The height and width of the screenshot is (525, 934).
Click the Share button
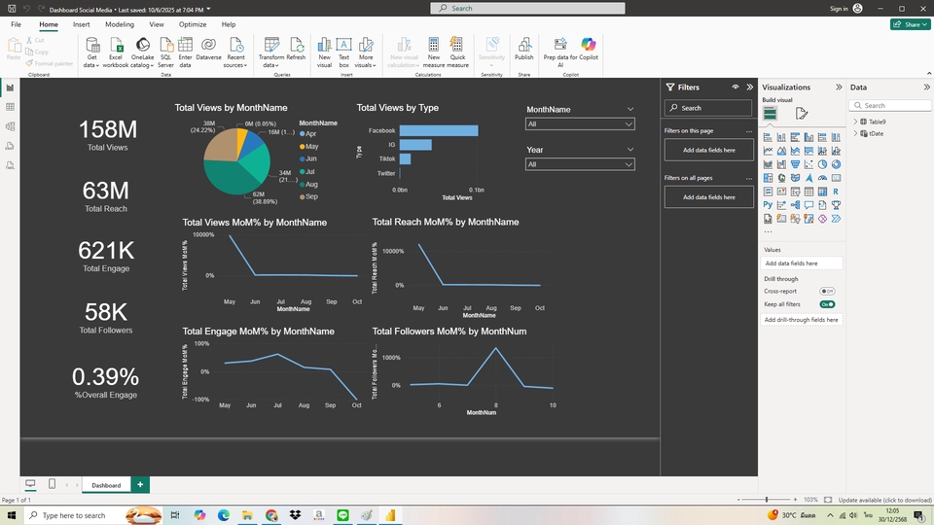(x=910, y=24)
